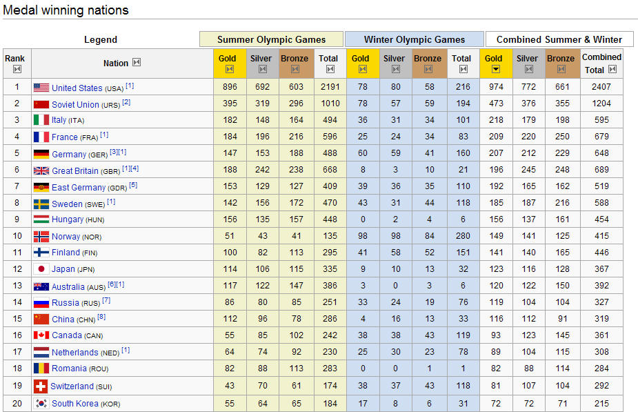The height and width of the screenshot is (412, 638).
Task: Sort by Combined Silver medals icon
Action: [x=529, y=69]
